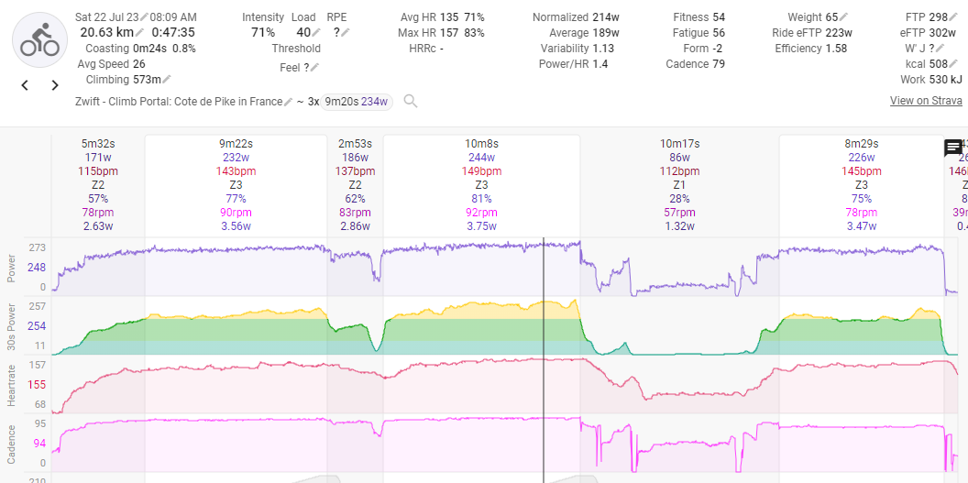Click the Work 530 kJ value
Image resolution: width=968 pixels, height=483 pixels.
tap(945, 80)
